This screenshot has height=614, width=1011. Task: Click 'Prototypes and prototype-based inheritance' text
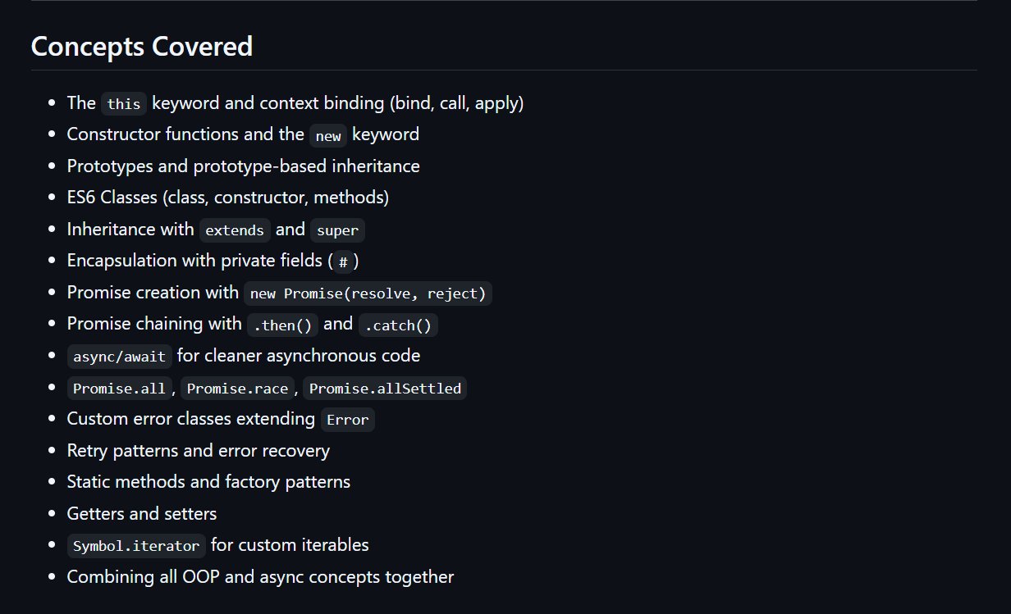coord(243,166)
